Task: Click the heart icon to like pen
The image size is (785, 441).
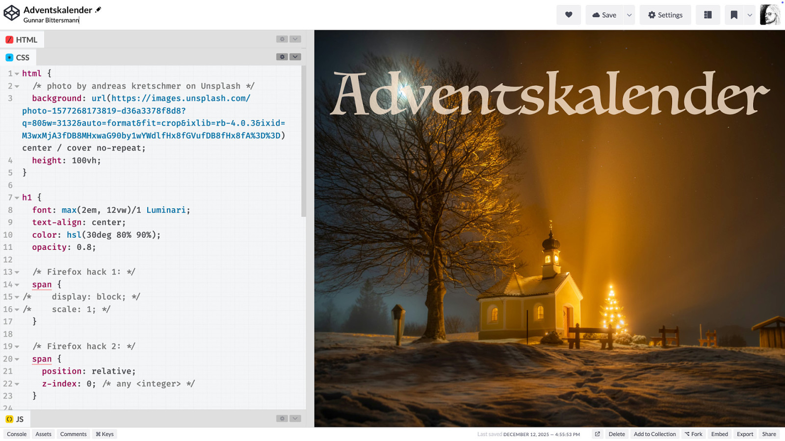Action: coord(568,15)
